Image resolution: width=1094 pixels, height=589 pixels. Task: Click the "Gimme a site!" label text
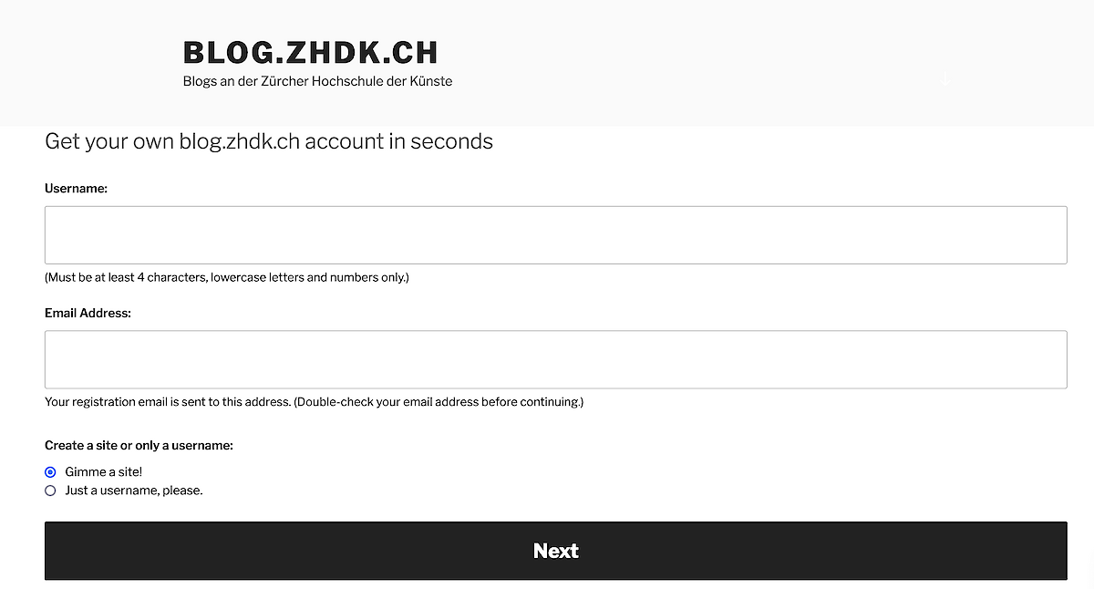103,472
